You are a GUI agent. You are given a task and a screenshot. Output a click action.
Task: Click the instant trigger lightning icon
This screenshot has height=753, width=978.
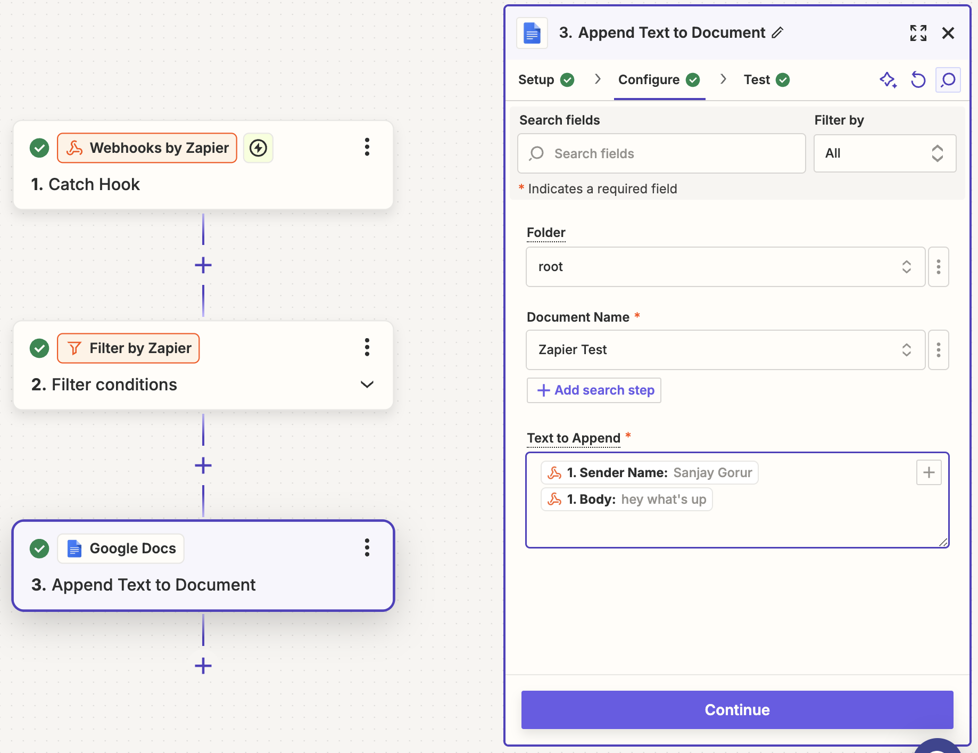258,148
